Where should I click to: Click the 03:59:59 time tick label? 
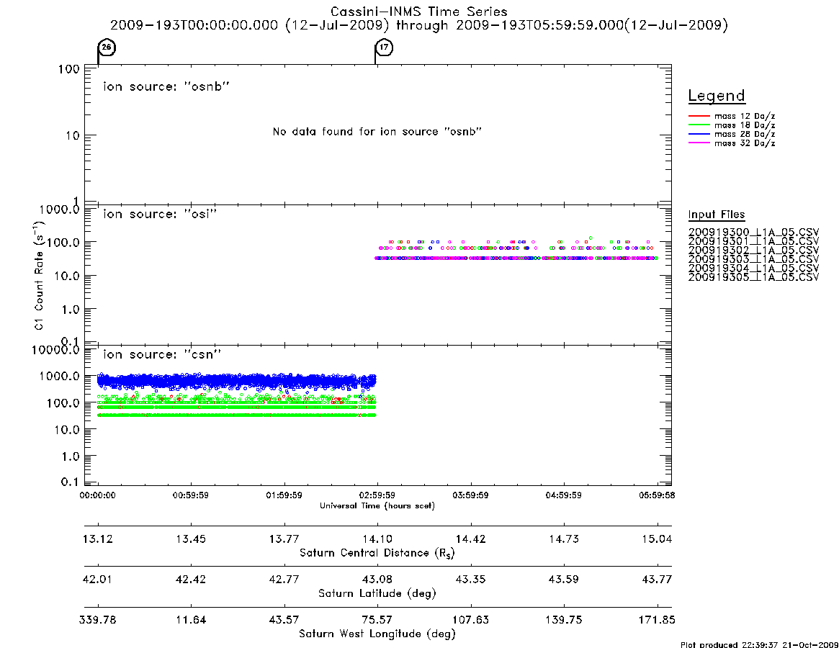(470, 495)
